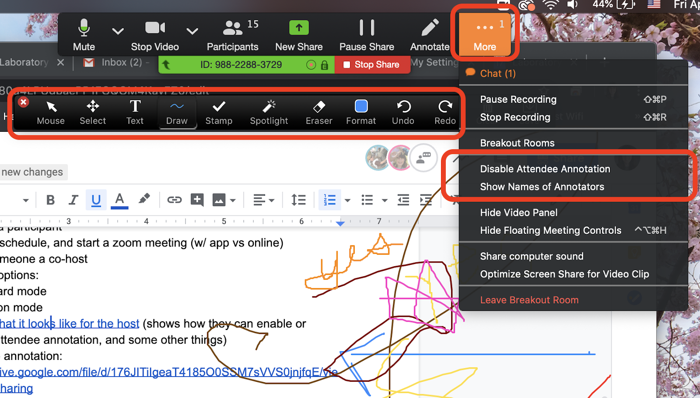Select the Eraser annotation tool
This screenshot has width=700, height=398.
318,112
